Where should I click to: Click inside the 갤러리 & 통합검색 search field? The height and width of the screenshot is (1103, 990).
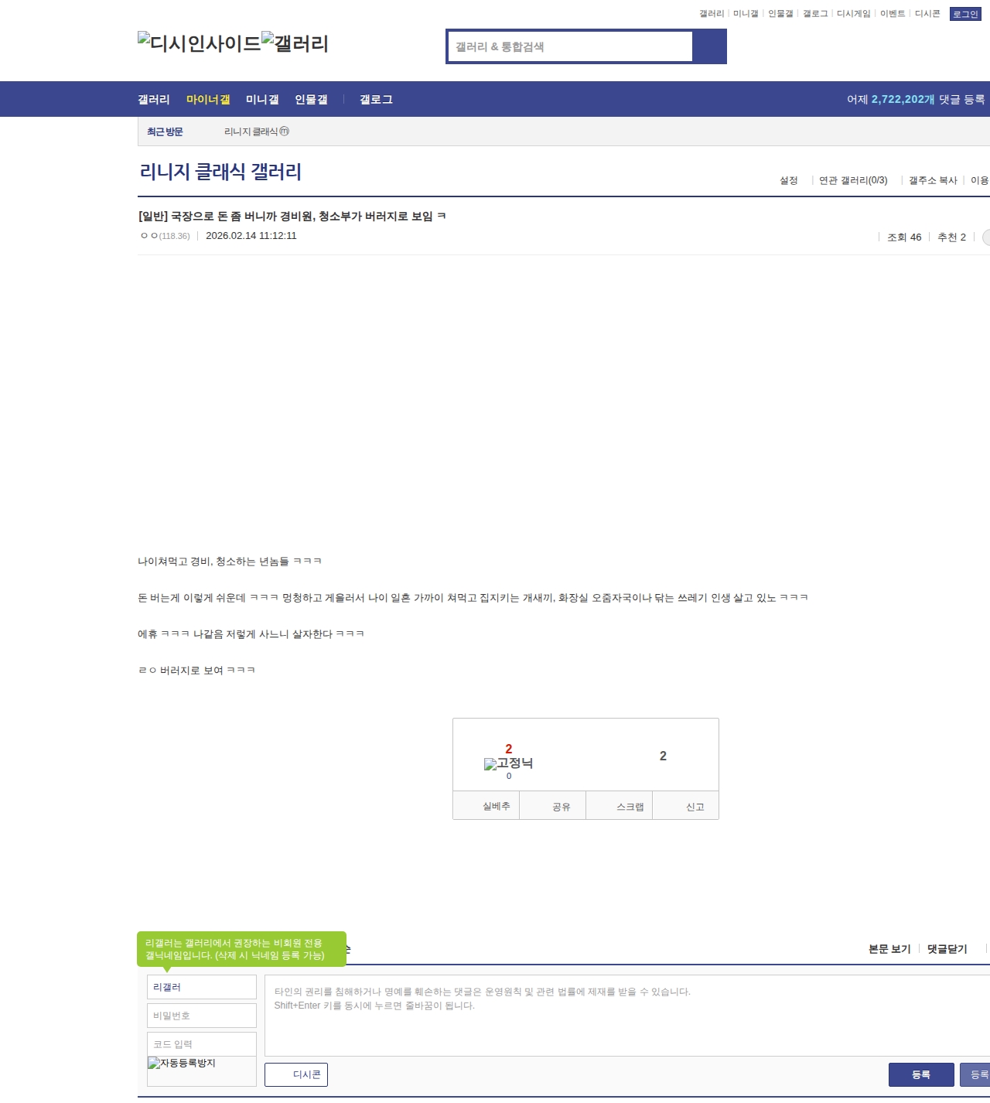tap(570, 46)
